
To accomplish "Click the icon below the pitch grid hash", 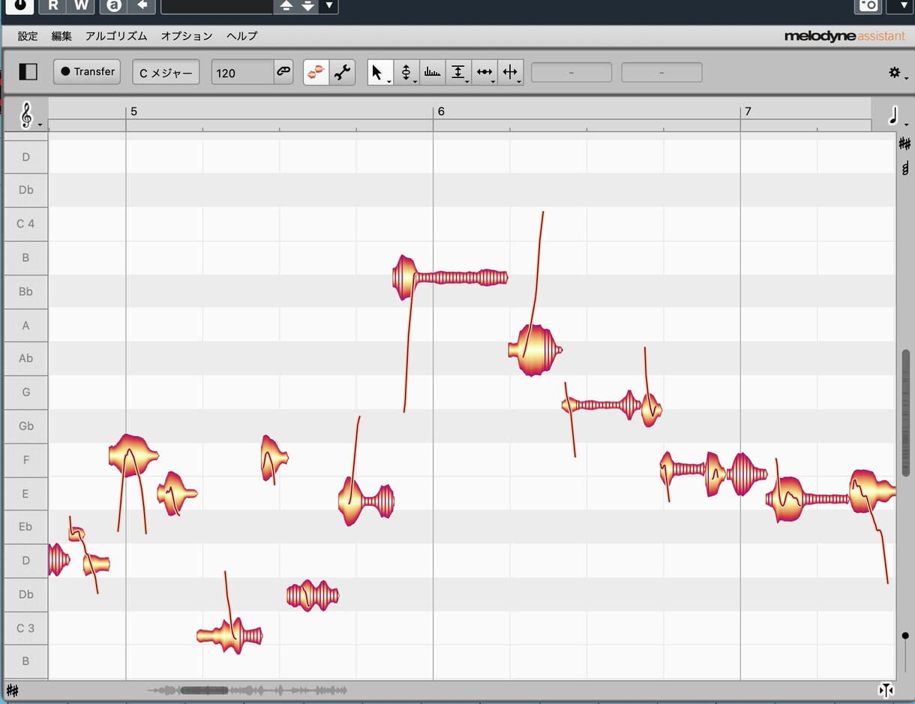I will coord(905,168).
